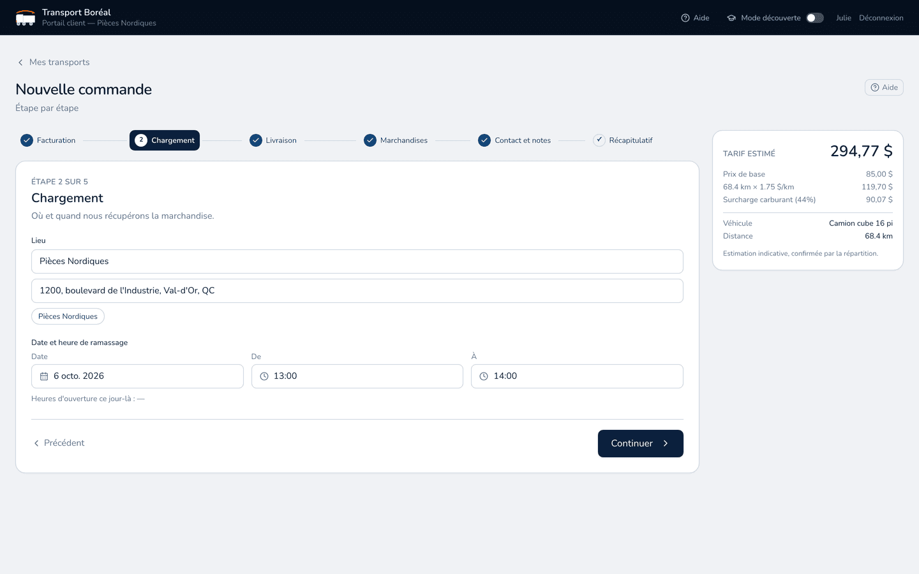Open the À time picker showing 14:00

(577, 376)
